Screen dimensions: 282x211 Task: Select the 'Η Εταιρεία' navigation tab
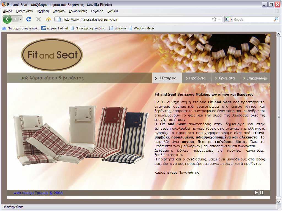167,78
